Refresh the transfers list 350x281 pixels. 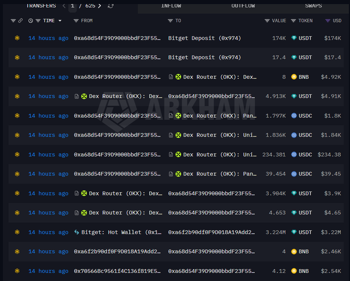(111, 6)
